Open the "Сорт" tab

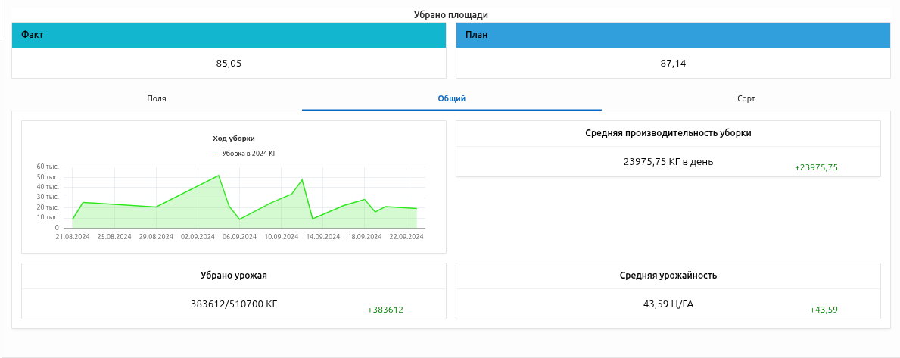click(x=746, y=98)
